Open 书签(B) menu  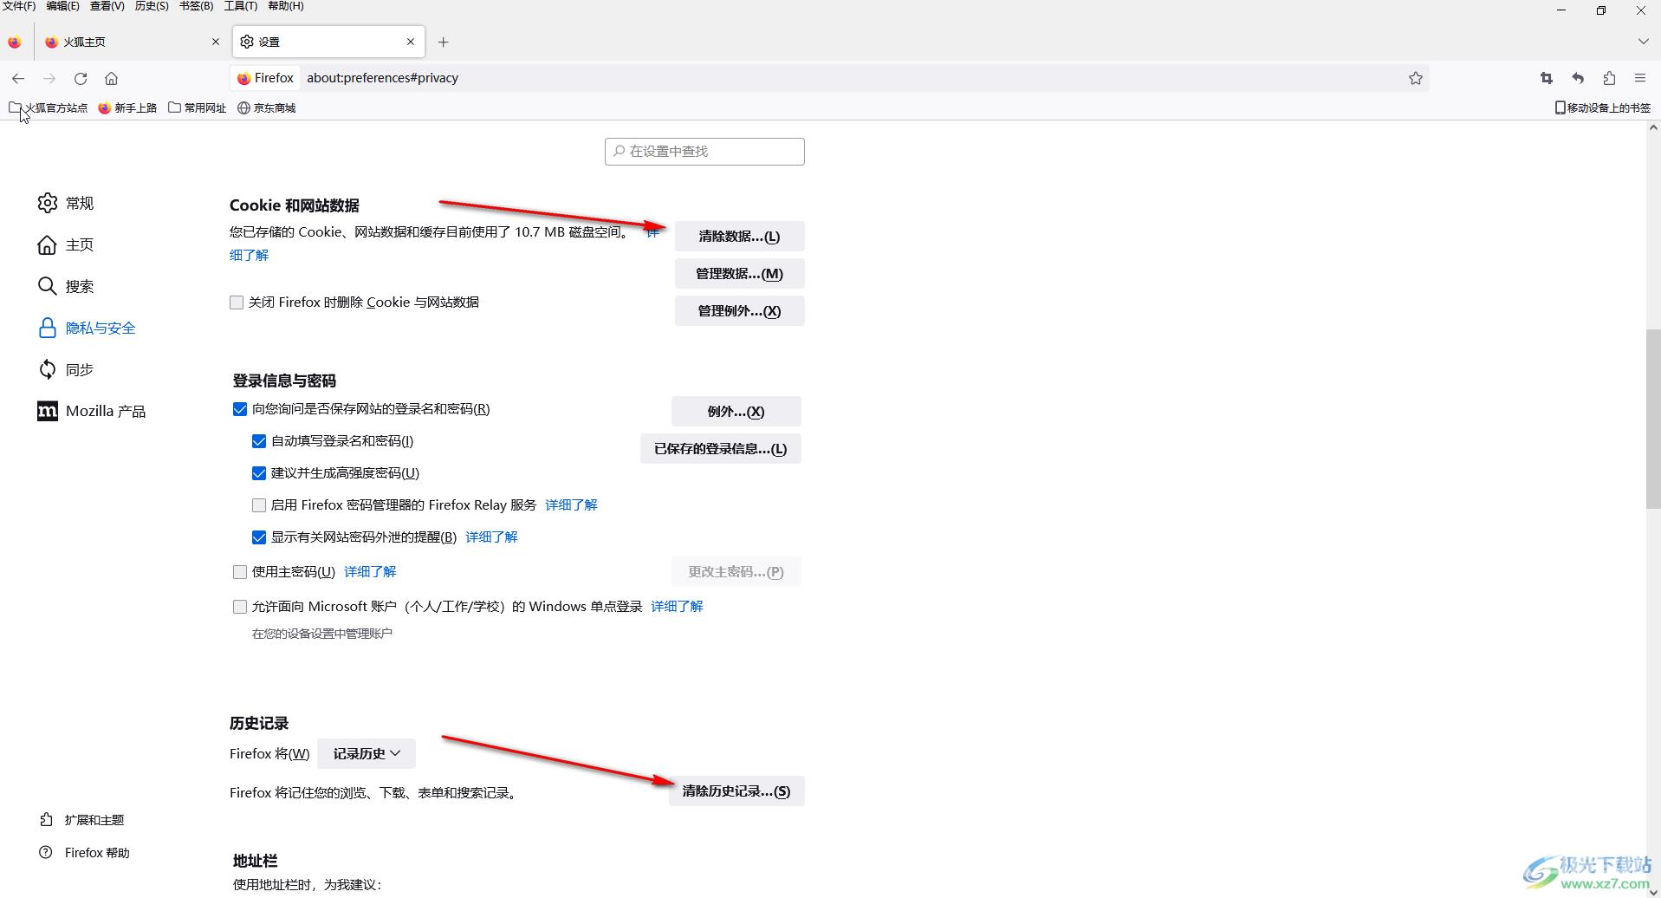coord(196,6)
